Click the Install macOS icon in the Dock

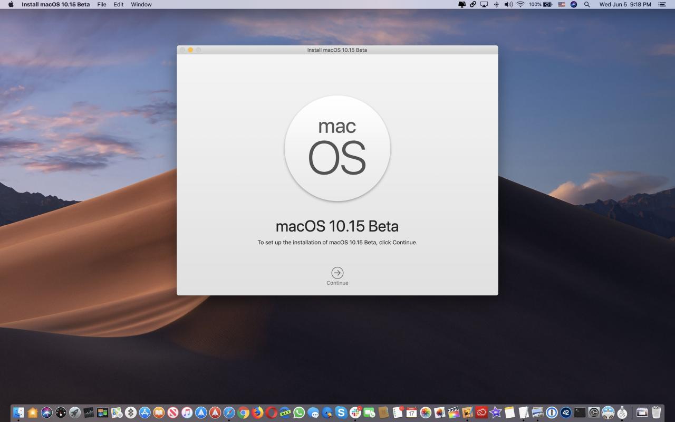(622, 413)
